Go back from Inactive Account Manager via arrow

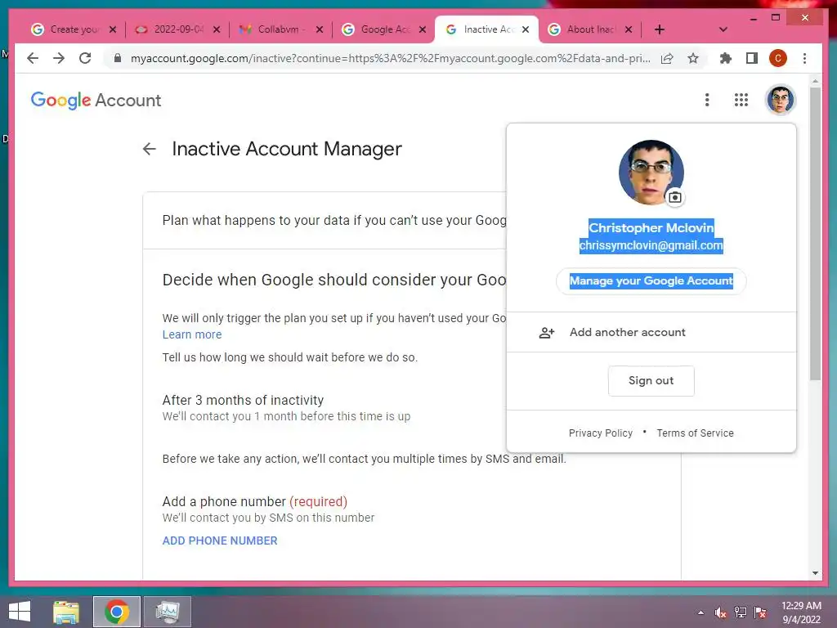click(x=150, y=149)
